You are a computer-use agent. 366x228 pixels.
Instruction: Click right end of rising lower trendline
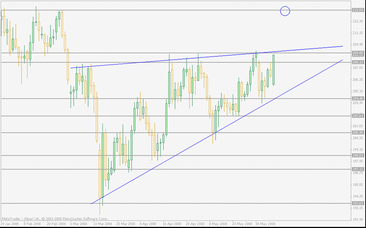342,60
